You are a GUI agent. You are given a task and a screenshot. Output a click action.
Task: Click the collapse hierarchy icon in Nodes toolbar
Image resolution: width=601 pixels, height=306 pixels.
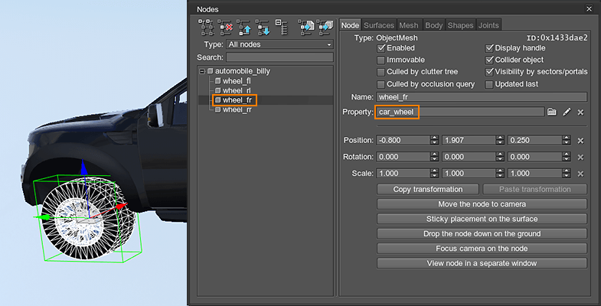coord(282,28)
